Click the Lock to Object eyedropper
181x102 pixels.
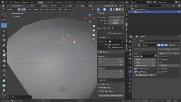click(x=122, y=42)
